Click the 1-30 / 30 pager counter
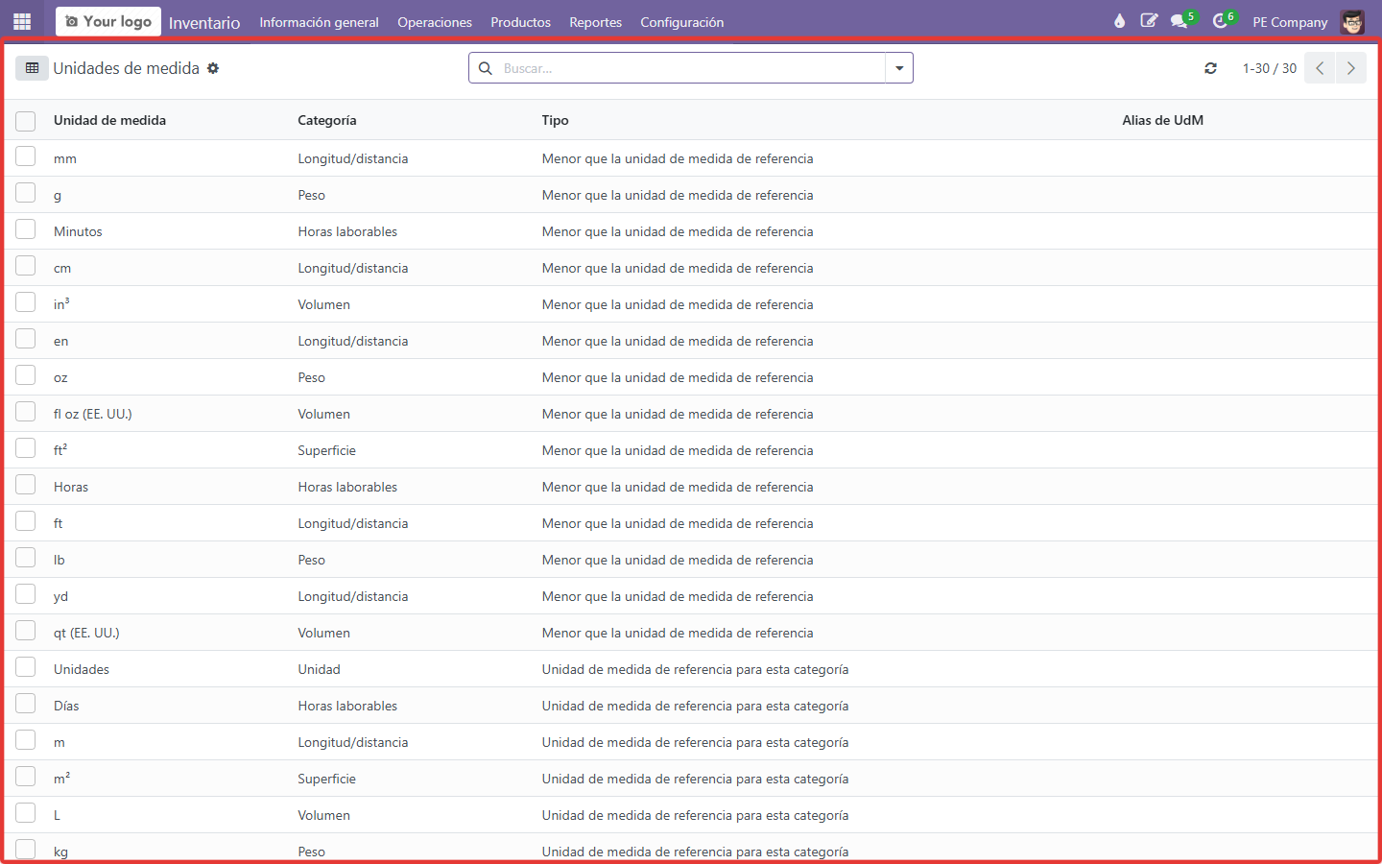The image size is (1382, 864). (x=1269, y=68)
